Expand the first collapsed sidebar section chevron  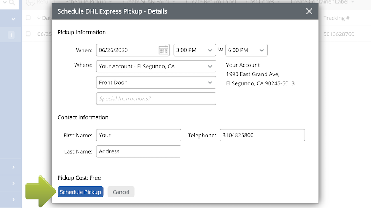[13, 167]
